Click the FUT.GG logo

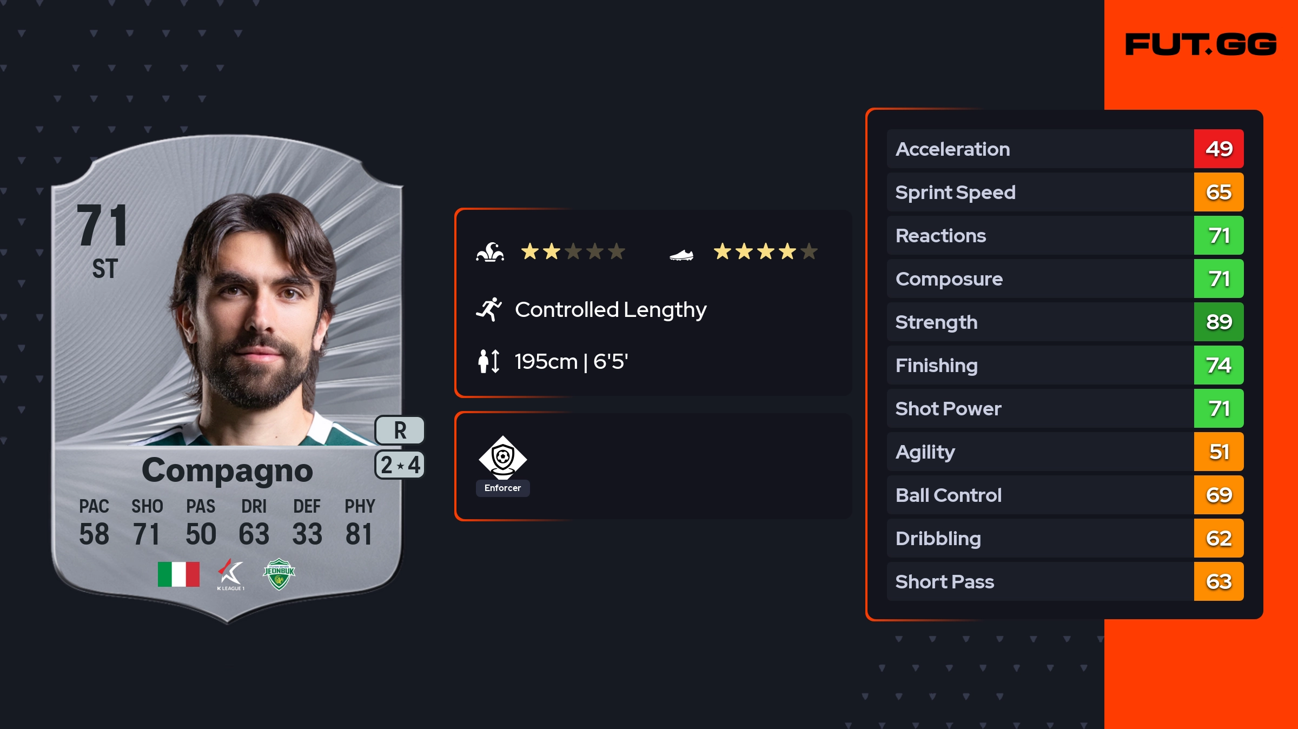click(1201, 44)
